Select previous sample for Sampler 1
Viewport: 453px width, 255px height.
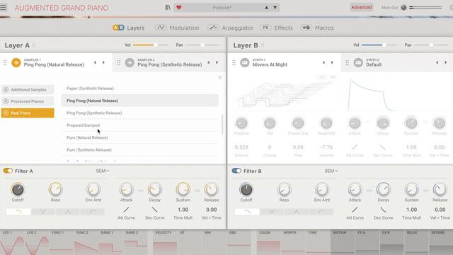tap(95, 62)
